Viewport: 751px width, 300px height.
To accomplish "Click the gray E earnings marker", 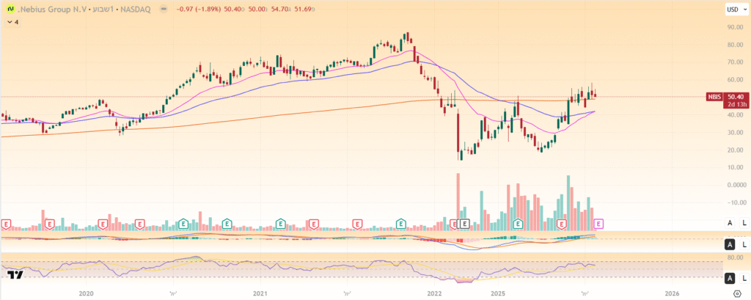I will (x=464, y=223).
